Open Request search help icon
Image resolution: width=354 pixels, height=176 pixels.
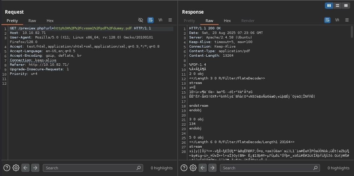pyautogui.click(x=7, y=168)
